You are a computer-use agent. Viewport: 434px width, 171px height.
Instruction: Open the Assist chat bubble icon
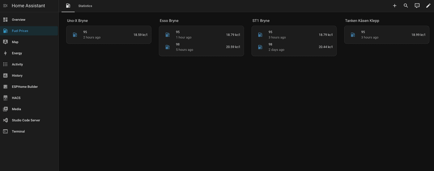coord(417,6)
